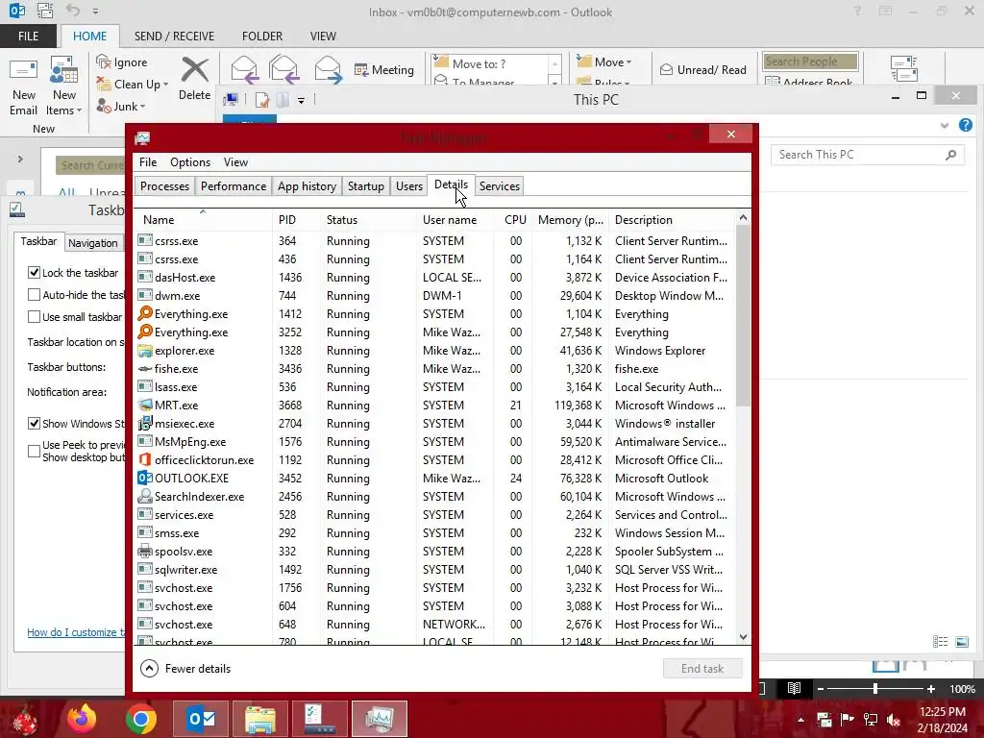
Task: Sort by the Memory column header
Action: click(570, 220)
